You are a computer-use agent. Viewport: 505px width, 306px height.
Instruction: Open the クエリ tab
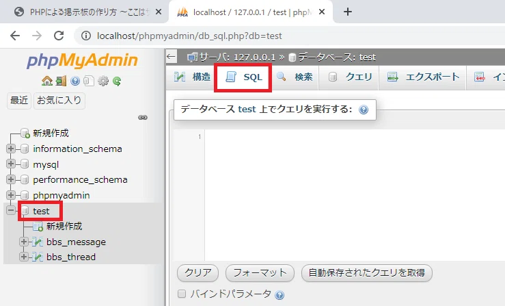point(350,77)
